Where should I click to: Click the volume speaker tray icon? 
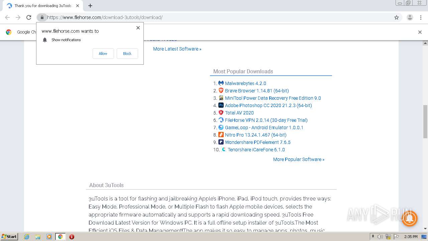pyautogui.click(x=380, y=237)
